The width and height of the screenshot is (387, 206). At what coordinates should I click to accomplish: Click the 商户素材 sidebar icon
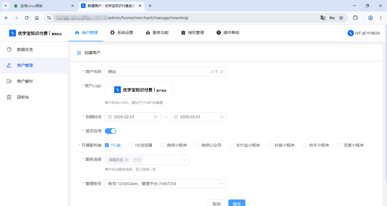tap(9, 81)
